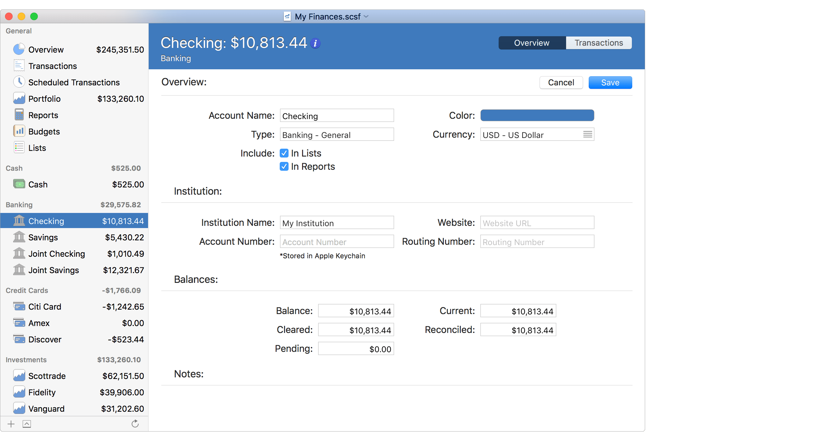
Task: Change the account Color swatch
Action: click(537, 115)
